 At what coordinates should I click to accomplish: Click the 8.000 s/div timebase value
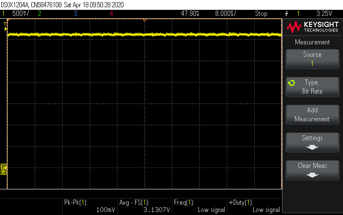coord(226,14)
